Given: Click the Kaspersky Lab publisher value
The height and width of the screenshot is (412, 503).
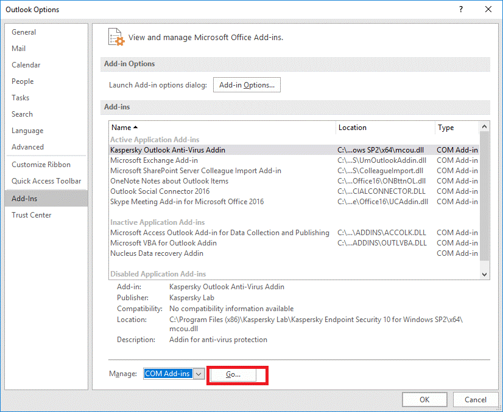Looking at the screenshot, I should (x=191, y=298).
